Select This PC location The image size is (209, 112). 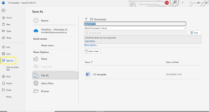(x=55, y=75)
